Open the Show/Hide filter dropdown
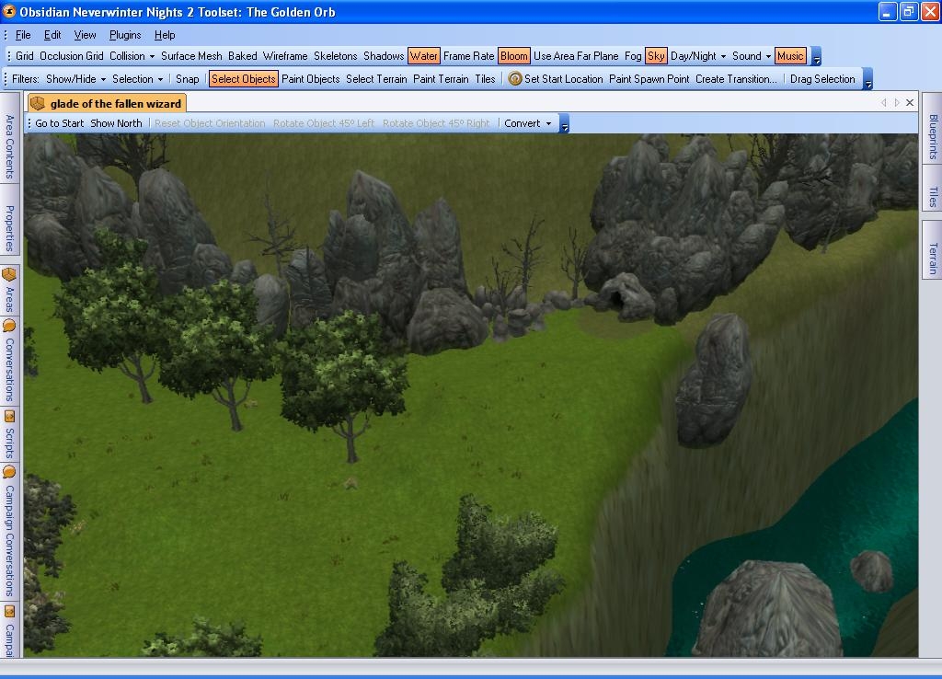This screenshot has width=942, height=679. pyautogui.click(x=76, y=79)
